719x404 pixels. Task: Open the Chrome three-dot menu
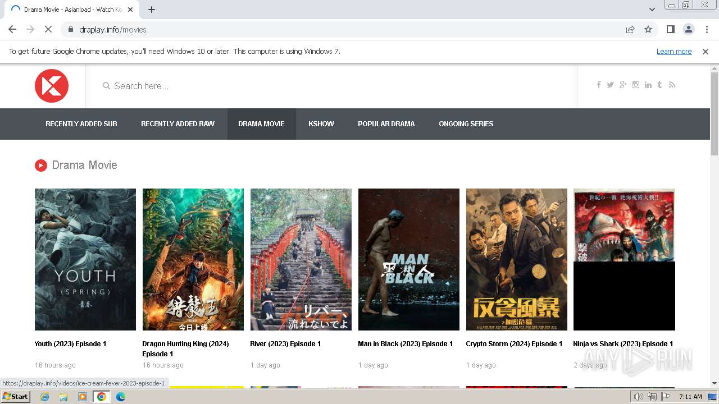click(x=707, y=29)
